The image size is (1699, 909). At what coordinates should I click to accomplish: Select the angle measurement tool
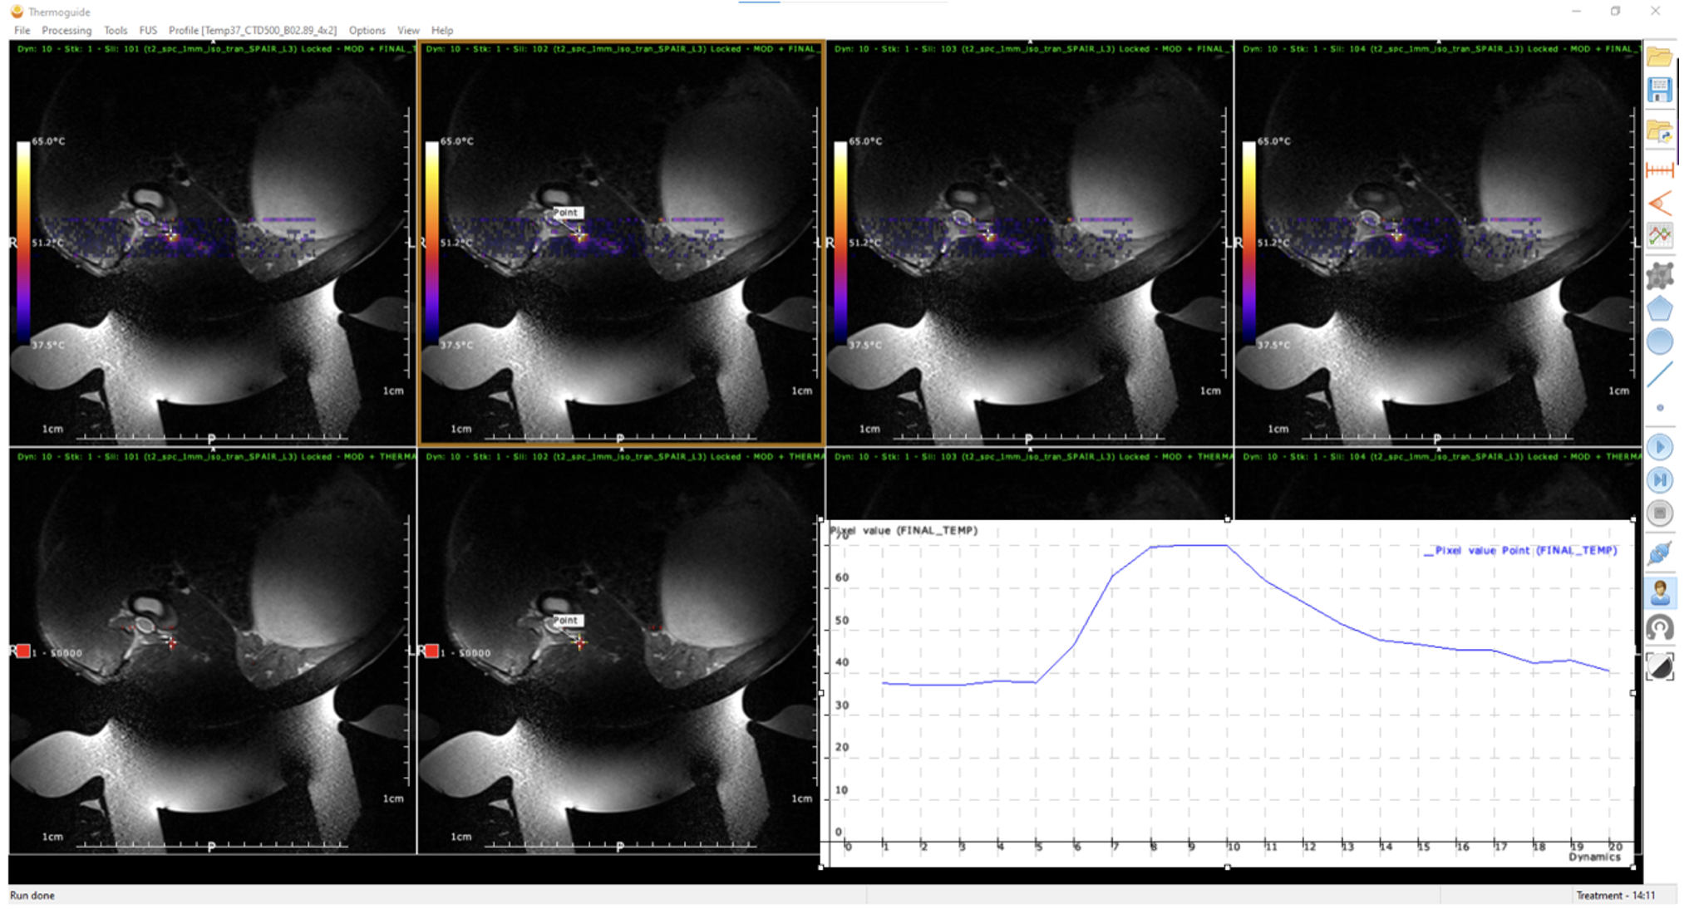1659,204
